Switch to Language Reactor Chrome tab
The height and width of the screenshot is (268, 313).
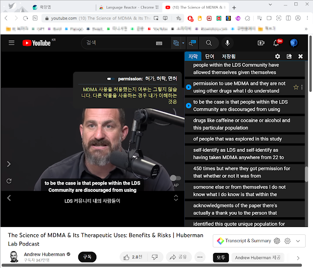pos(129,7)
